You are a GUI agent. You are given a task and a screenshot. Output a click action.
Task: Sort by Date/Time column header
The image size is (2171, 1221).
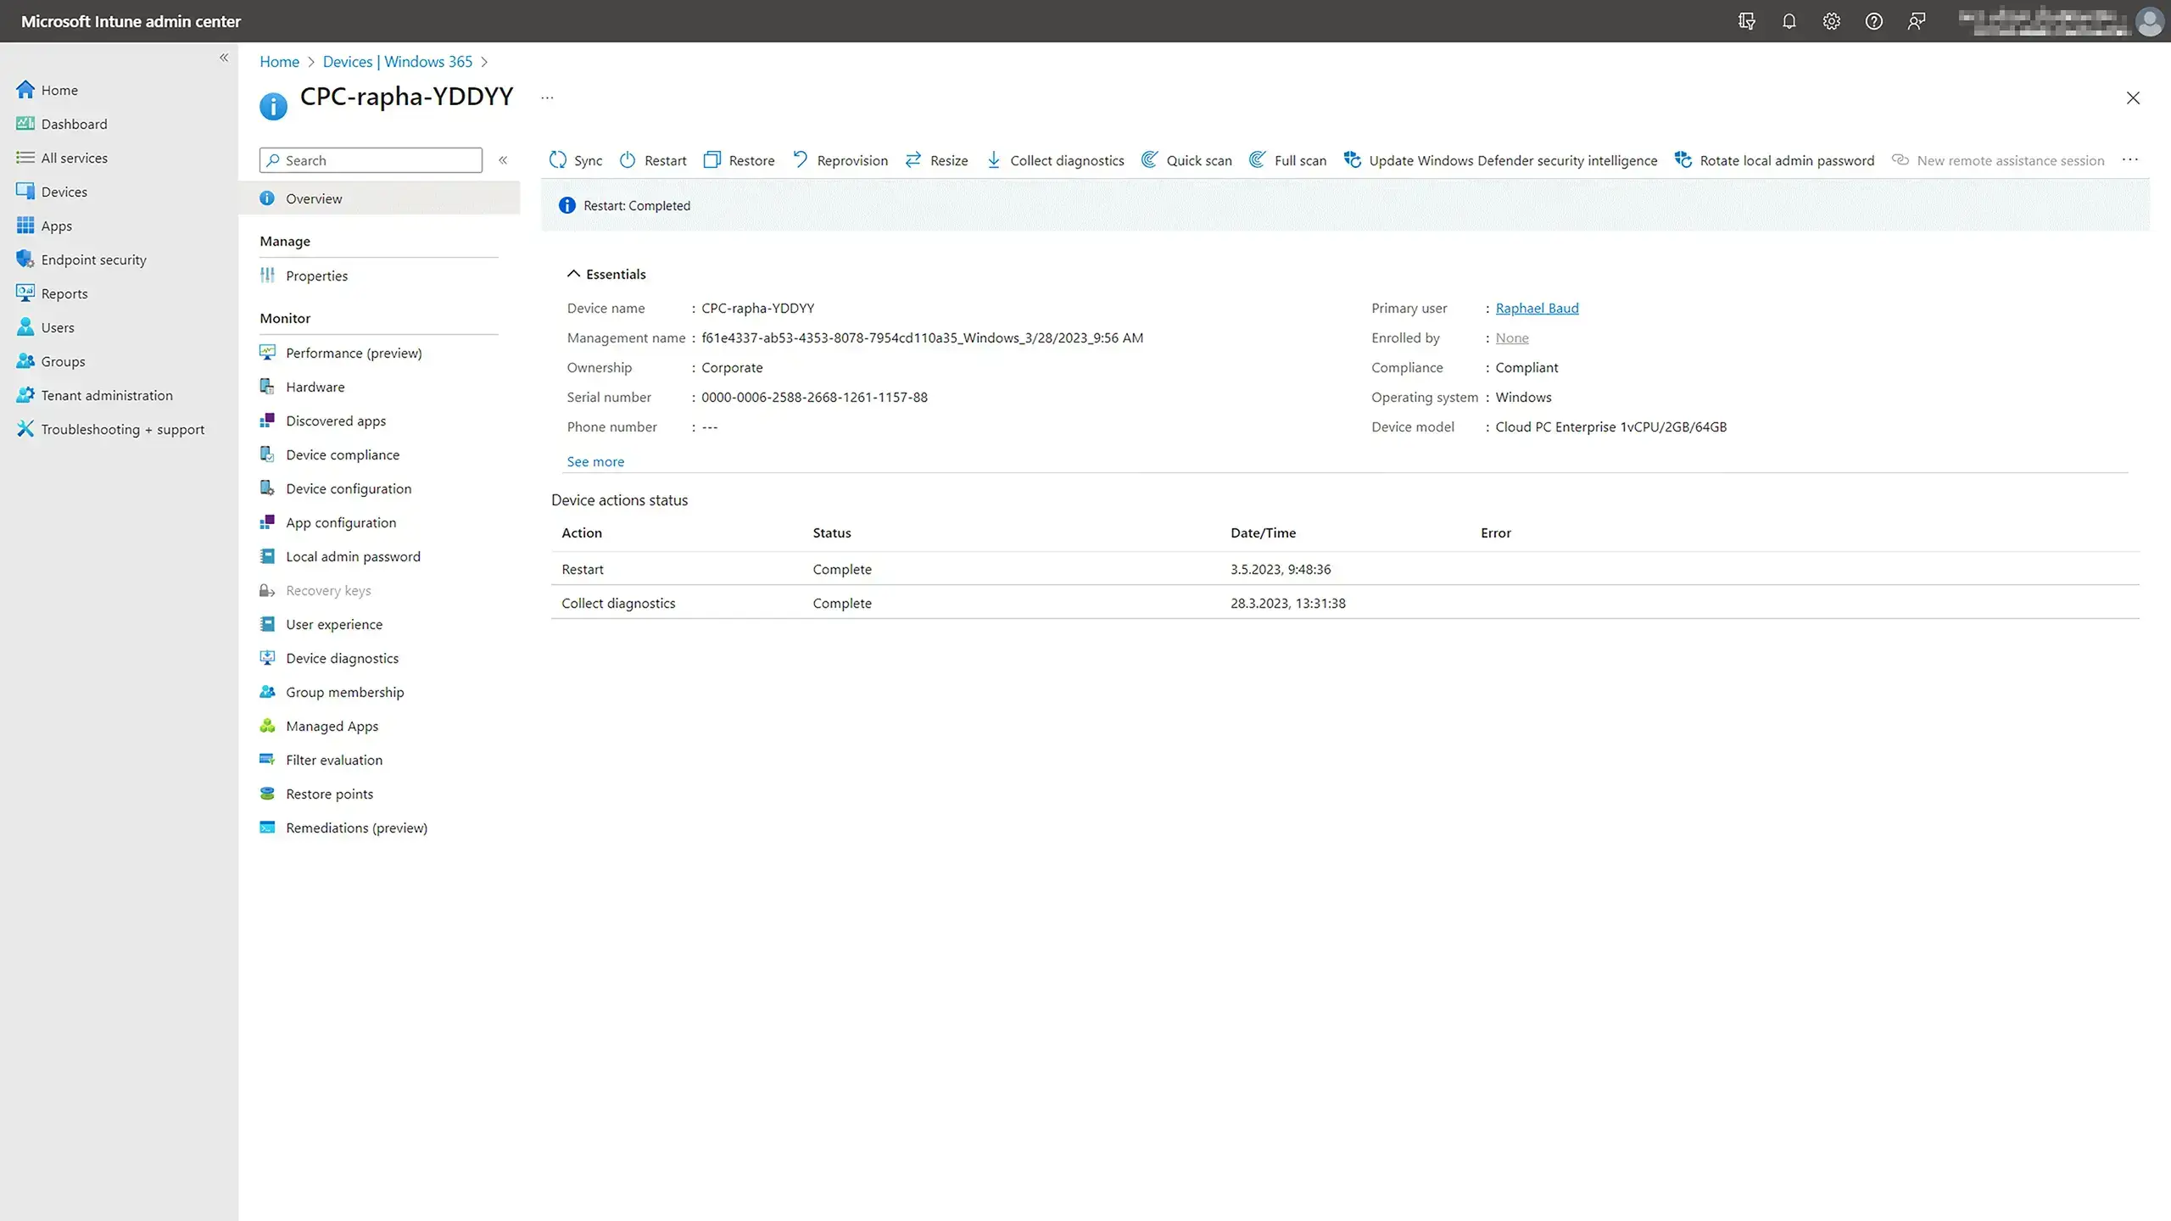tap(1263, 532)
